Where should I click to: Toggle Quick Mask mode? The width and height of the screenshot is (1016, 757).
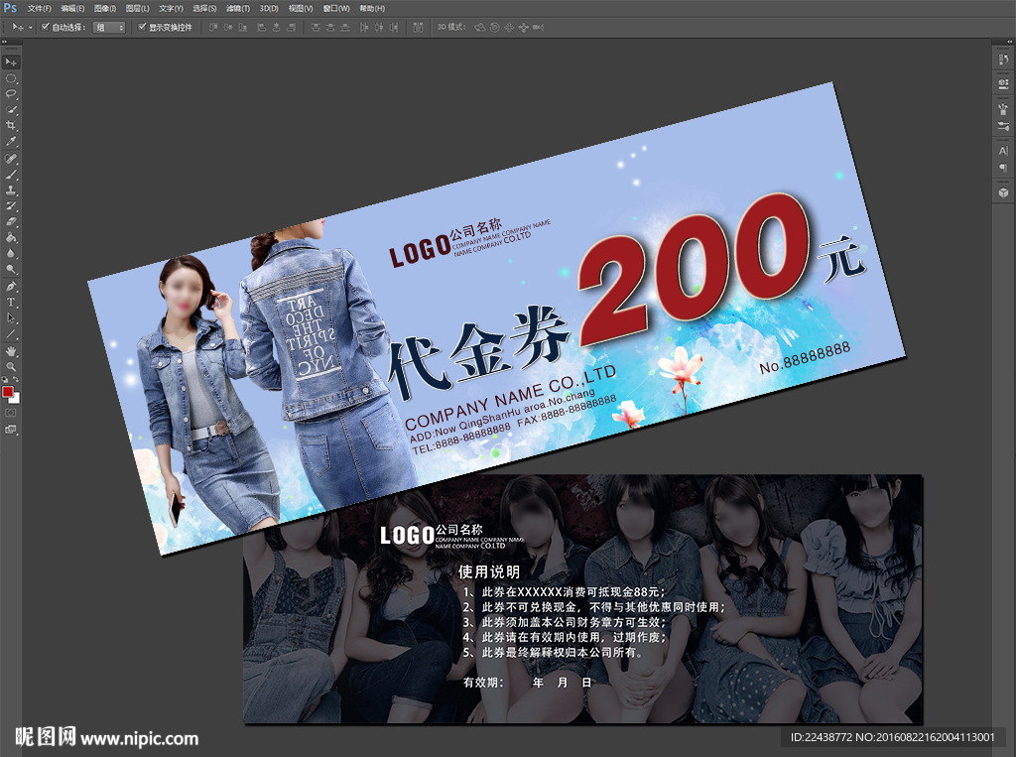(11, 412)
